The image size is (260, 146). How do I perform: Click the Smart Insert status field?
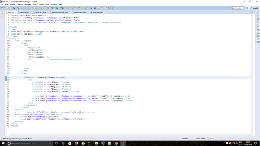click(x=200, y=138)
